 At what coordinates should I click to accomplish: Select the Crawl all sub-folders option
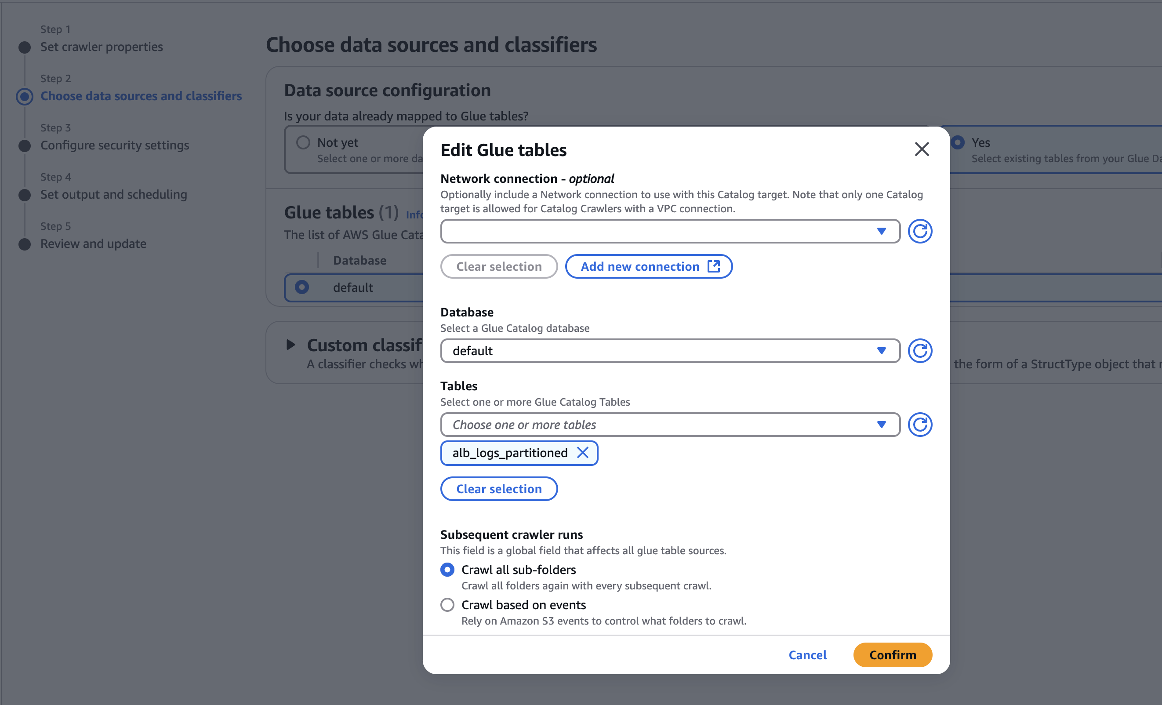click(447, 570)
